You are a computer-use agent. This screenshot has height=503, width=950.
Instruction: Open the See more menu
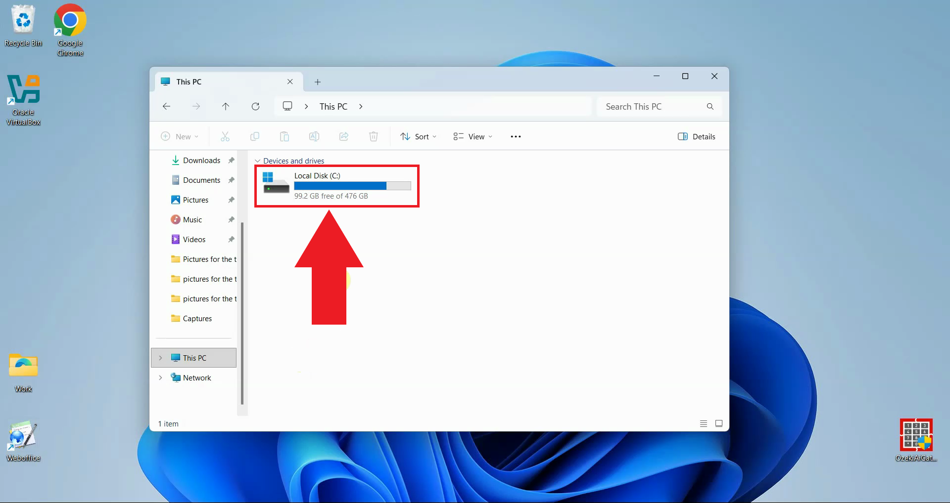pyautogui.click(x=515, y=136)
